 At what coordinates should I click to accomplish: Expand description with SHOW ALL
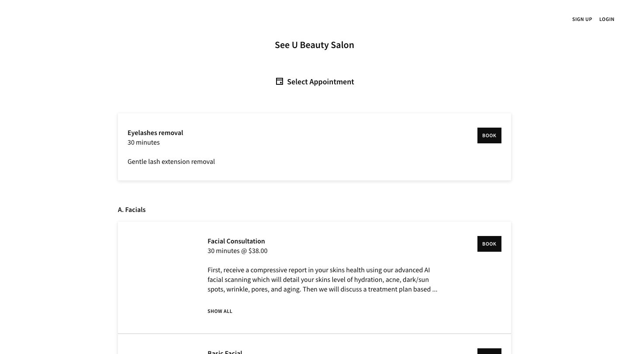(x=220, y=311)
